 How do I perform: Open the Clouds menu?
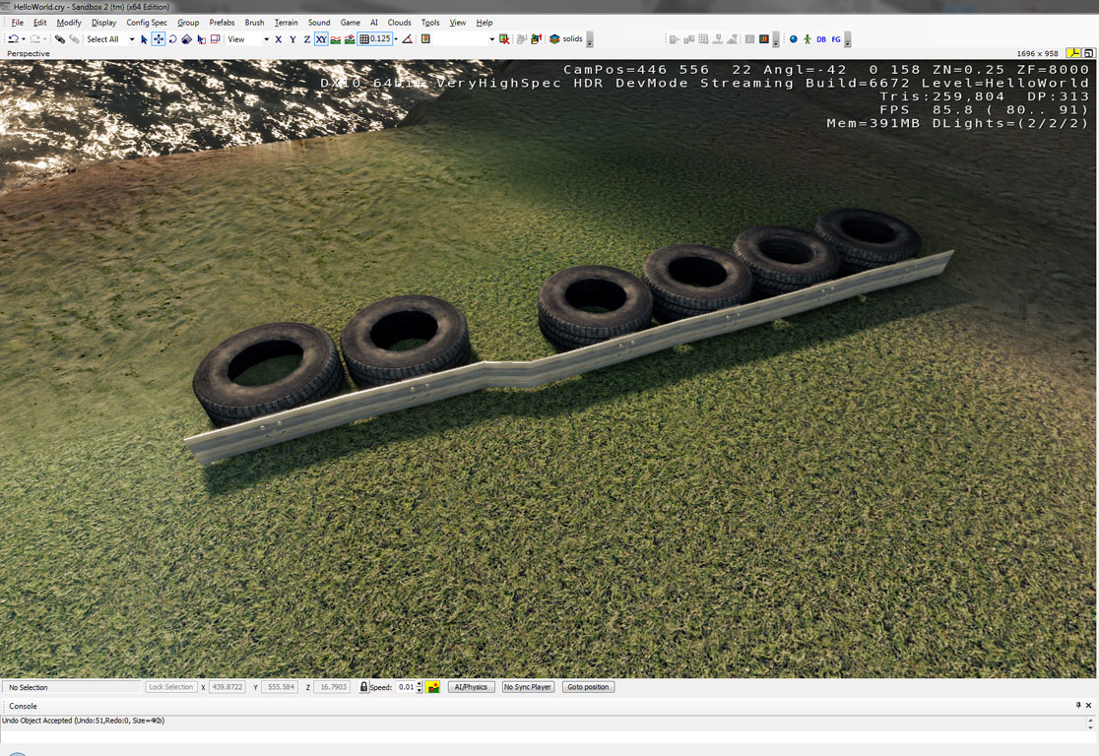pos(400,23)
